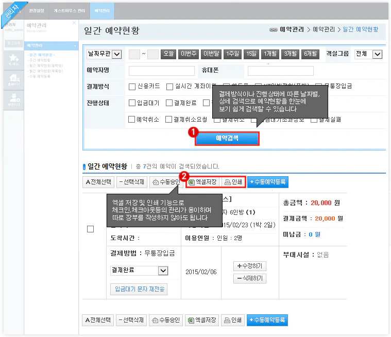Go to 일간 예약현황 in sidebar menu
The width and height of the screenshot is (391, 337).
[x=41, y=55]
